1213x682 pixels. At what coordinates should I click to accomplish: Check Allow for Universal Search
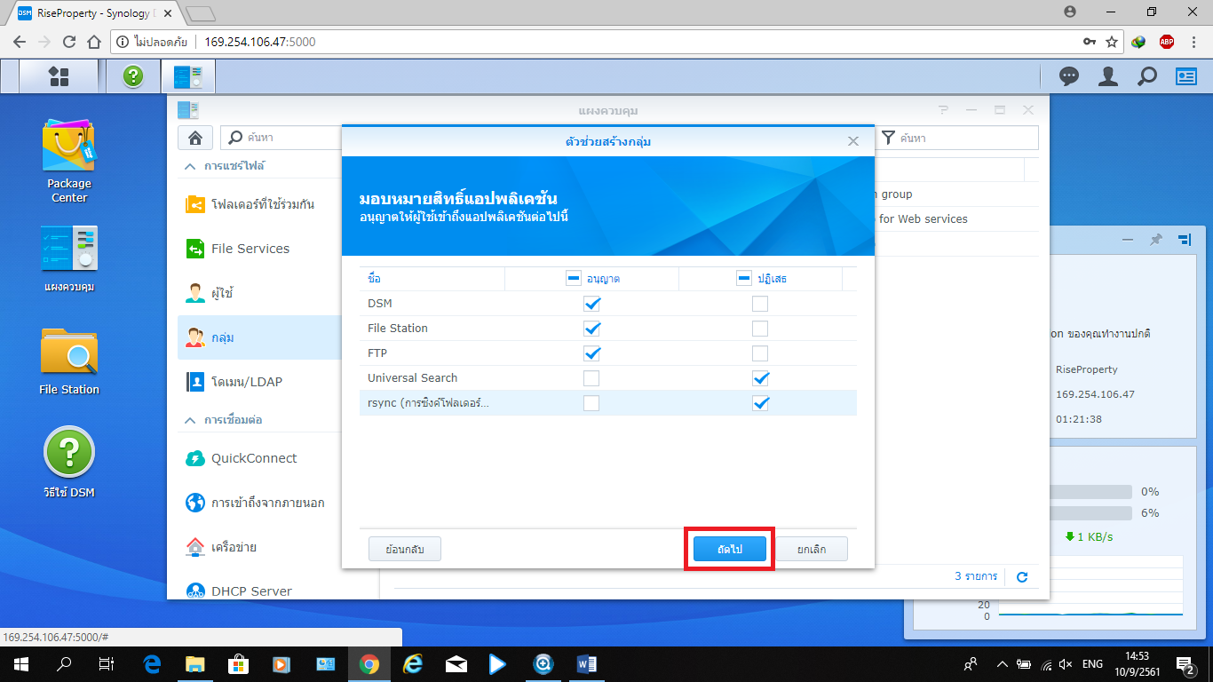(x=591, y=378)
